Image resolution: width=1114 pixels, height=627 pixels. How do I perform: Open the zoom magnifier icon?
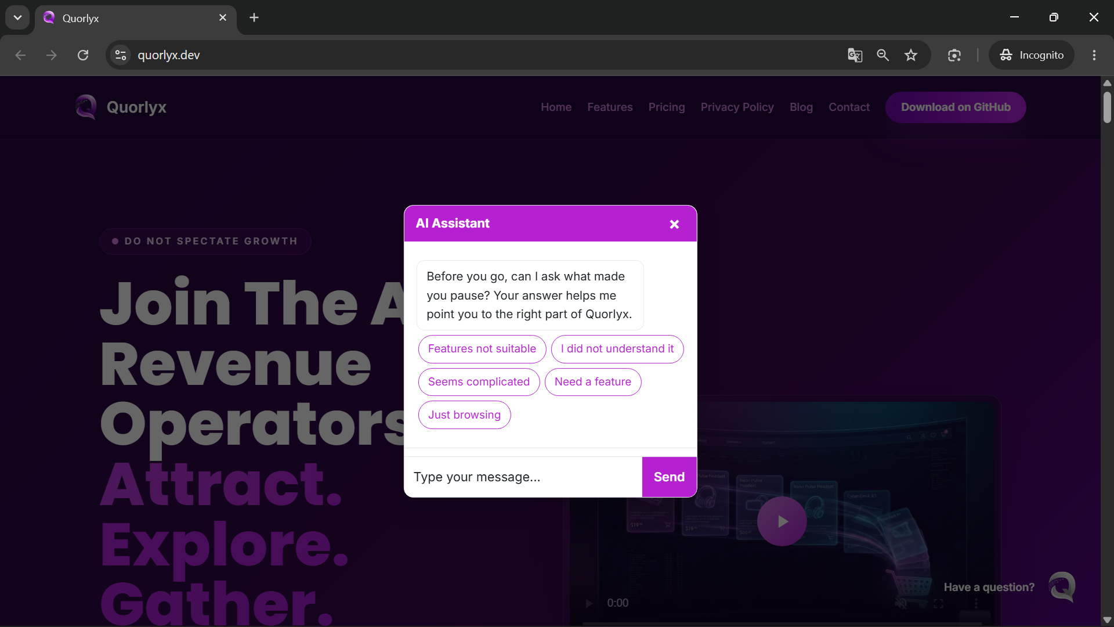(882, 55)
